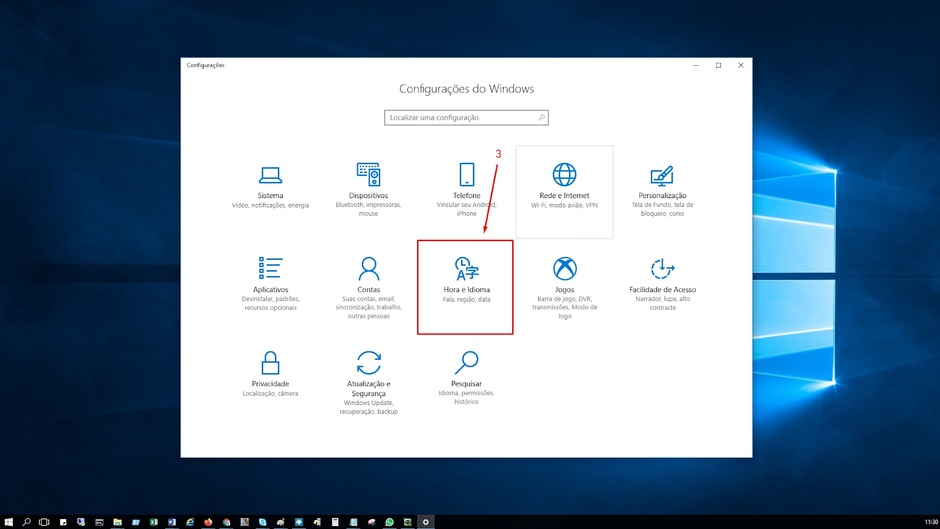Minimize the Configurações window

tap(696, 65)
